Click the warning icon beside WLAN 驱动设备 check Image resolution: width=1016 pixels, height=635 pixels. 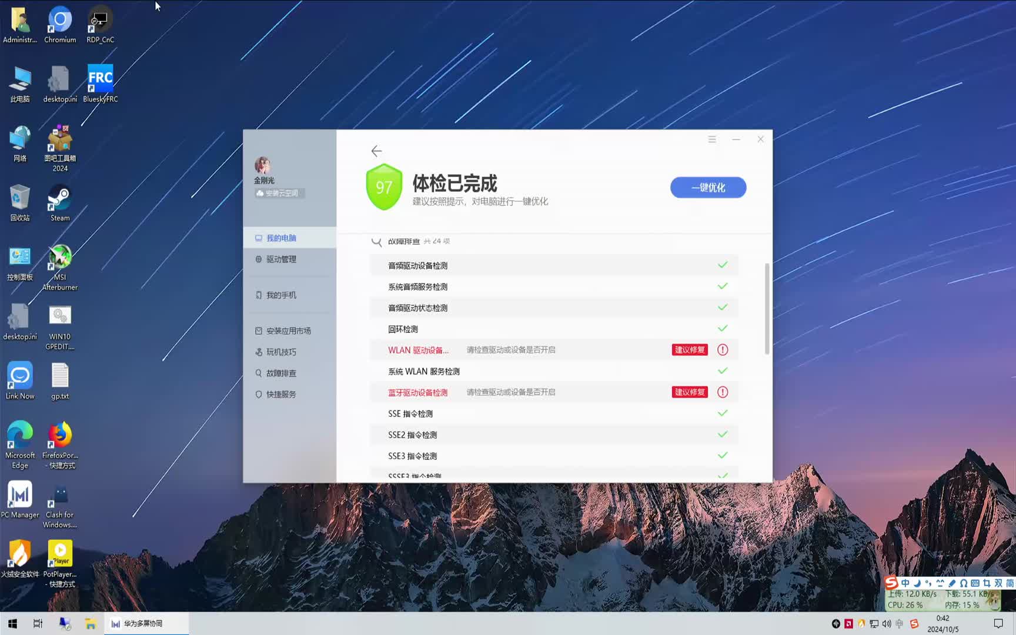click(722, 349)
